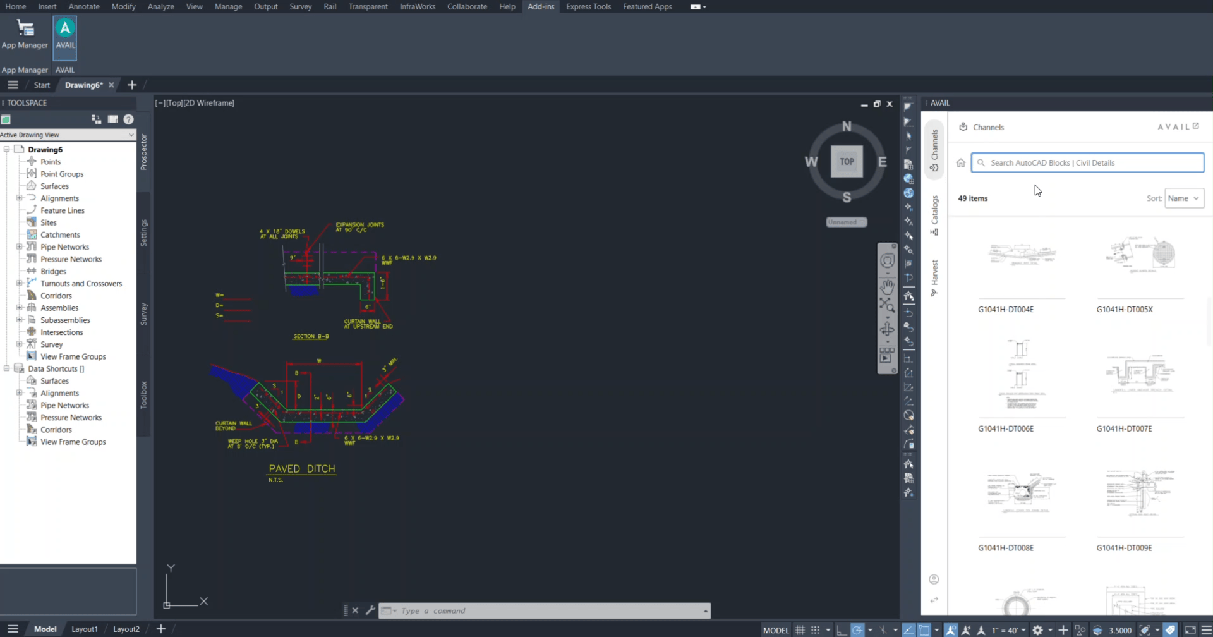The width and height of the screenshot is (1213, 637).
Task: Open the Harvest tab in AVAIL
Action: [x=934, y=277]
